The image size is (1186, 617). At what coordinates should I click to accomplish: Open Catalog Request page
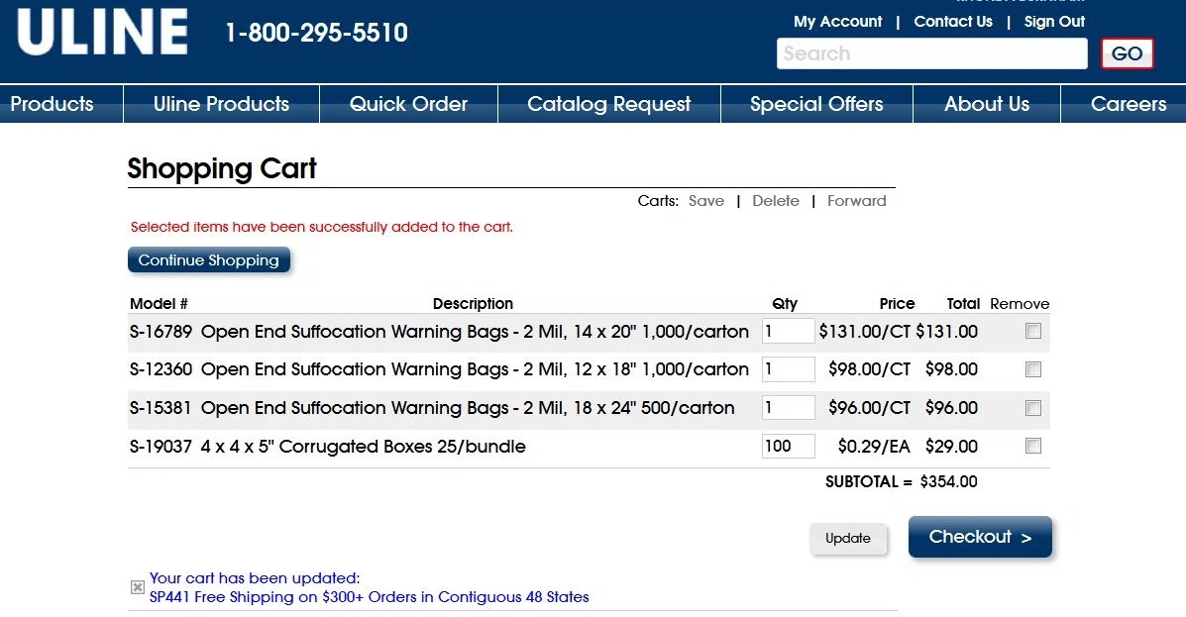(x=609, y=104)
